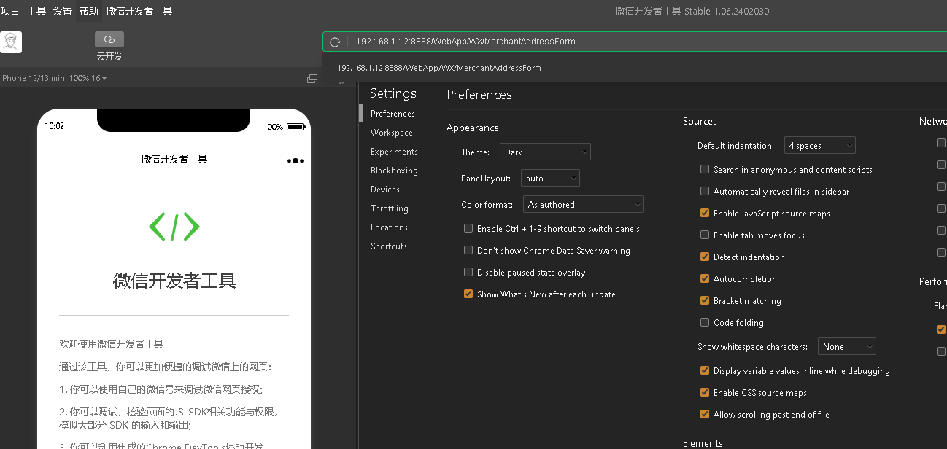Viewport: 947px width, 449px height.
Task: Open the Color format dropdown
Action: point(584,204)
